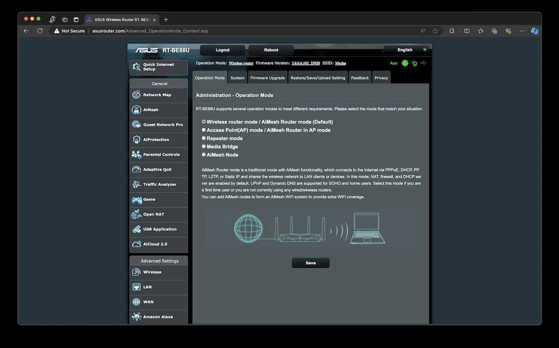Viewport: 559px width, 348px height.
Task: Click Parental Controls icon
Action: [x=136, y=154]
